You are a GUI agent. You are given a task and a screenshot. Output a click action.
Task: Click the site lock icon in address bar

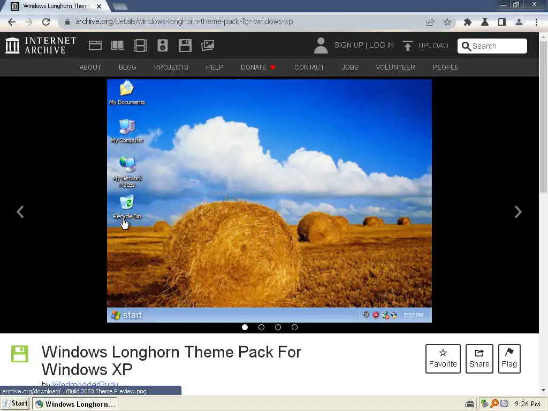point(67,21)
